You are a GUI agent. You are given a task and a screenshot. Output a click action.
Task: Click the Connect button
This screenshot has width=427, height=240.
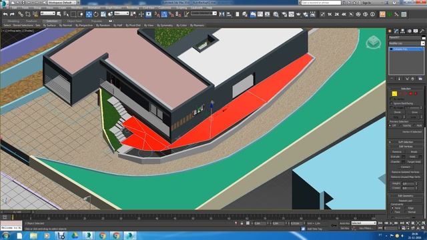pos(406,167)
